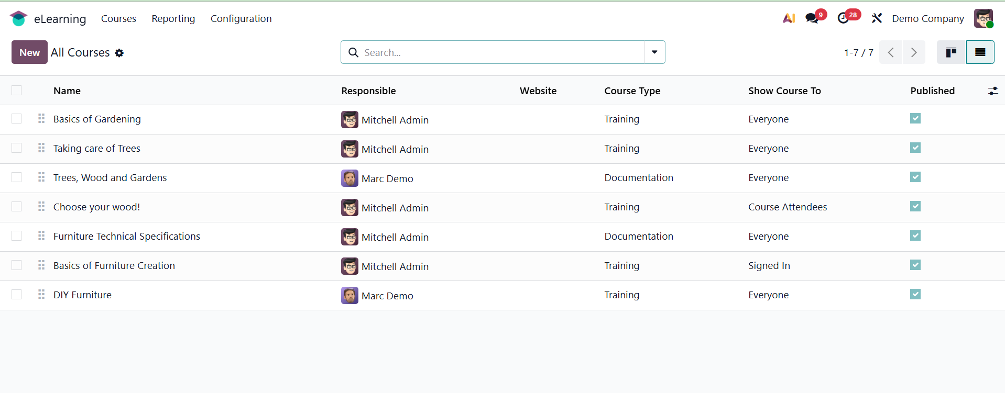
Task: Open the Reporting menu
Action: coord(173,19)
